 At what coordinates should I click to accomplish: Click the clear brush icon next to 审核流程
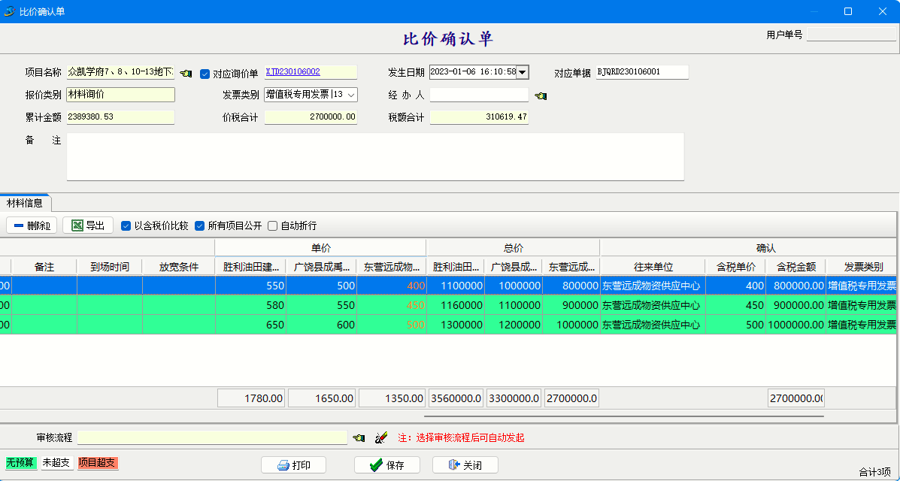pos(380,437)
